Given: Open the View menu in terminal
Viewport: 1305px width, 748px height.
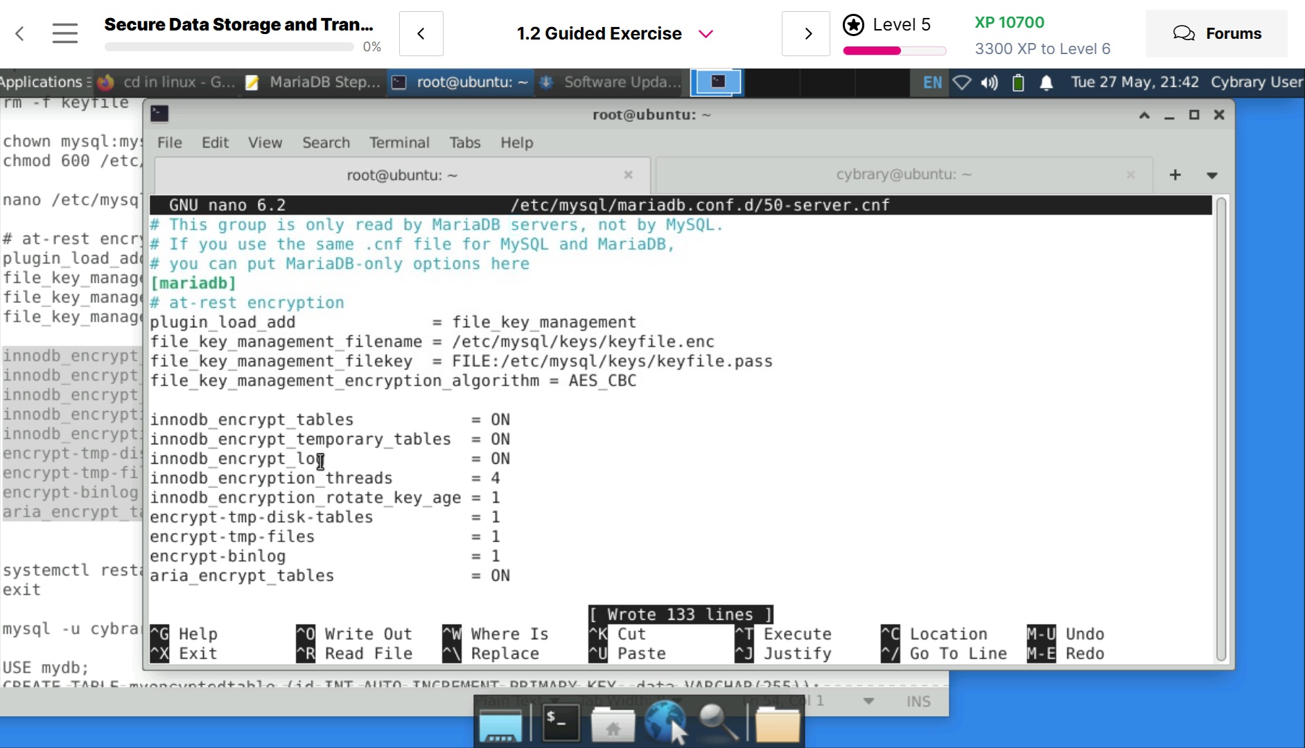Looking at the screenshot, I should (265, 142).
